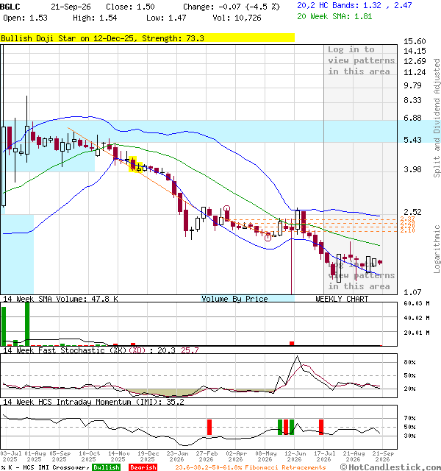Click the red IMI bearish crossover bar near 27-Feb
Screen dimensions: 441x471
tap(209, 427)
